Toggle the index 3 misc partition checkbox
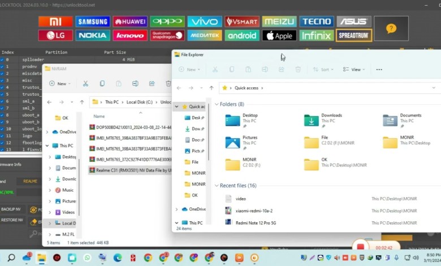Viewport: 441px width, 266px height. (x=2, y=80)
